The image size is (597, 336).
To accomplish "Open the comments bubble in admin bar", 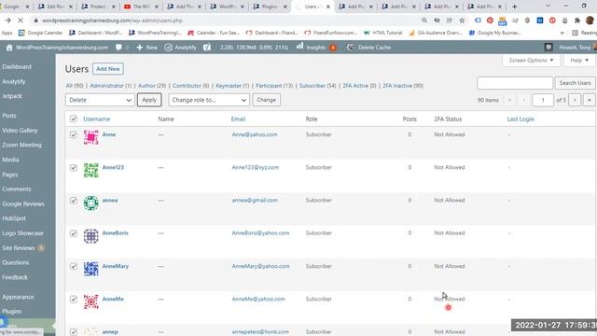I will (118, 48).
